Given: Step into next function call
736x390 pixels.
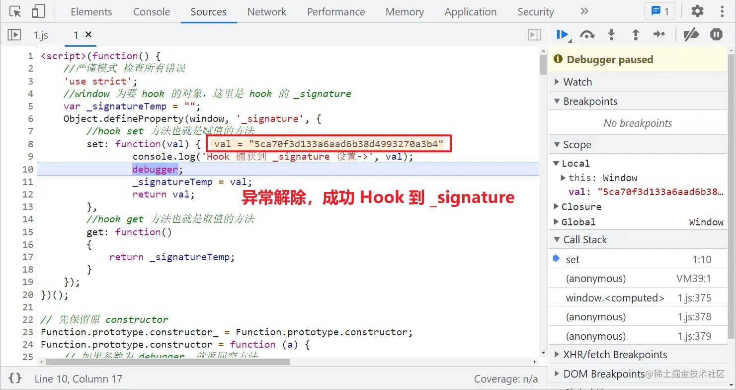Looking at the screenshot, I should (611, 35).
